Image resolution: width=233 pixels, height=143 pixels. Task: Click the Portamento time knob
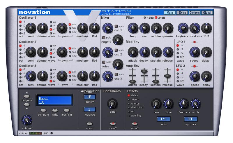click(112, 103)
